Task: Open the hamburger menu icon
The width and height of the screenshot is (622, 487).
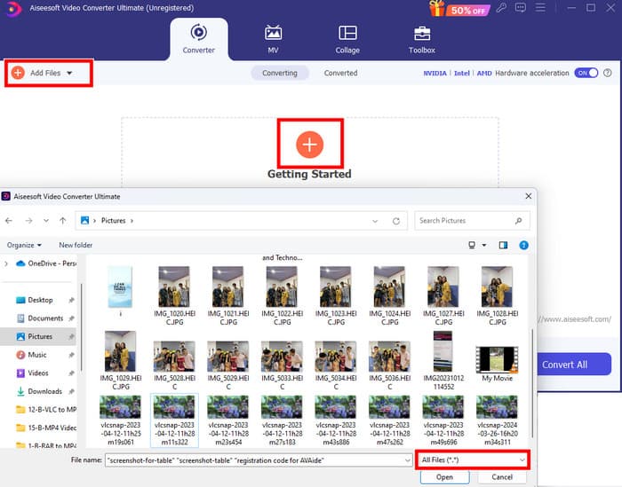Action: pos(540,7)
